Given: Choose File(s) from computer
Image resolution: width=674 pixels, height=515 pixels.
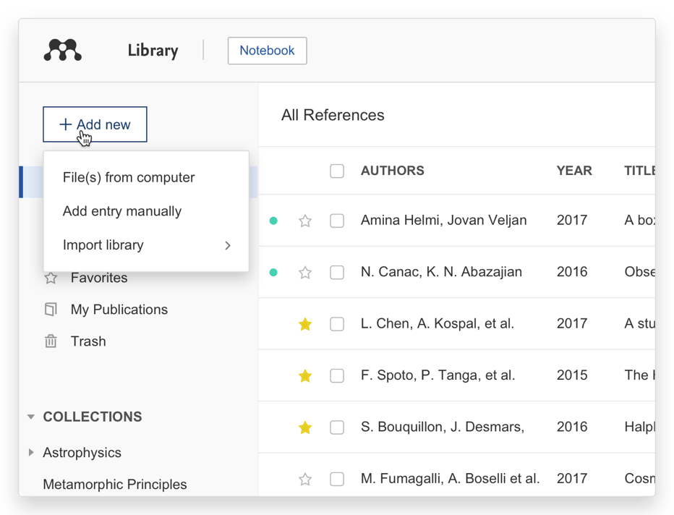Looking at the screenshot, I should (x=129, y=177).
